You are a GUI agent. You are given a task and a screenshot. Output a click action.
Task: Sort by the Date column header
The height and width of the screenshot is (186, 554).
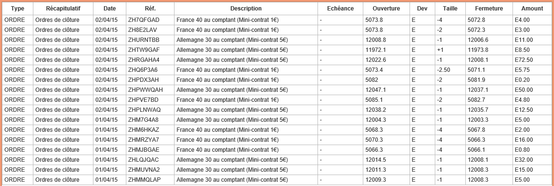point(110,9)
